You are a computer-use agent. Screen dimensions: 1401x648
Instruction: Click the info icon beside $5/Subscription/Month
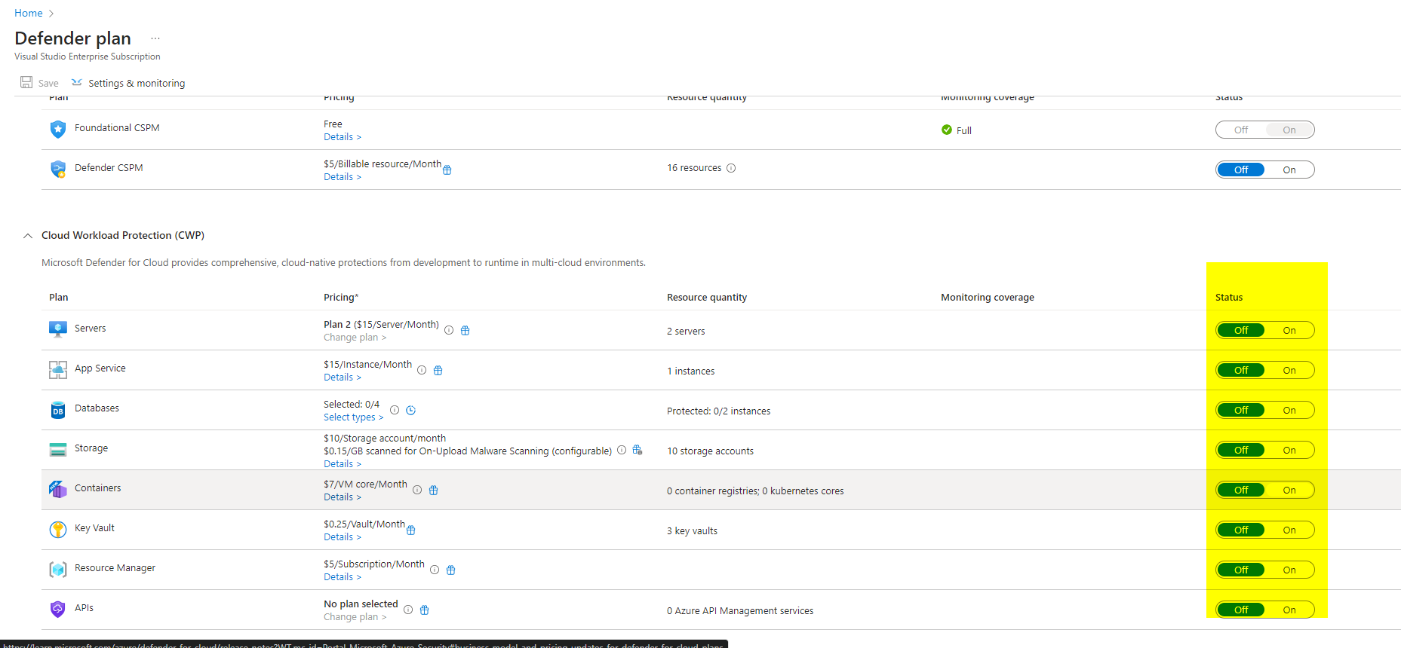coord(435,570)
